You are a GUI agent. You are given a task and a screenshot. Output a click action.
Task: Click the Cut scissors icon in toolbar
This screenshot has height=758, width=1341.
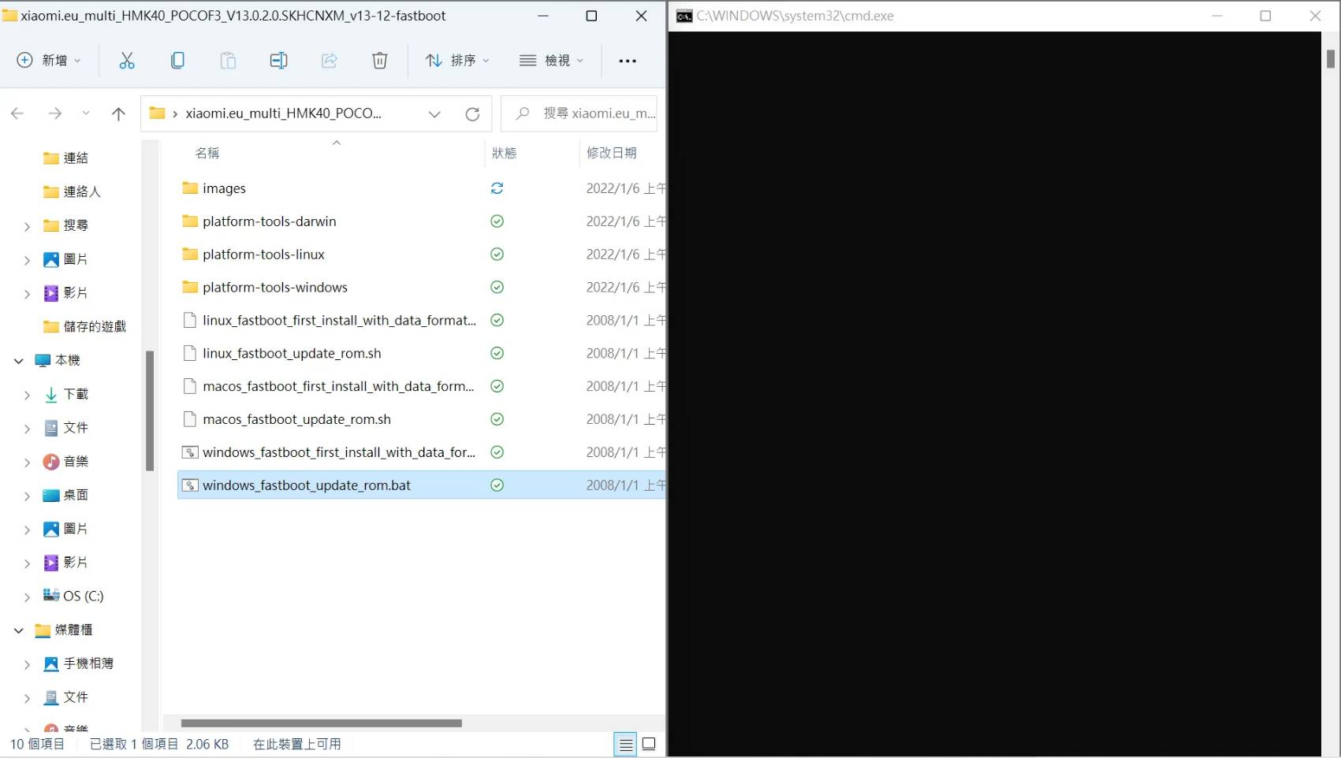127,61
